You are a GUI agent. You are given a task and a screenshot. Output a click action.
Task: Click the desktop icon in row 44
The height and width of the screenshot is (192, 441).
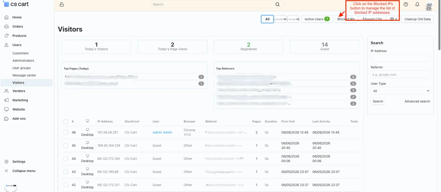pyautogui.click(x=87, y=156)
